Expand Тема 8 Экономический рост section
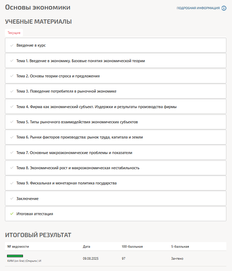Screen dimensions: 232x271 78,168
